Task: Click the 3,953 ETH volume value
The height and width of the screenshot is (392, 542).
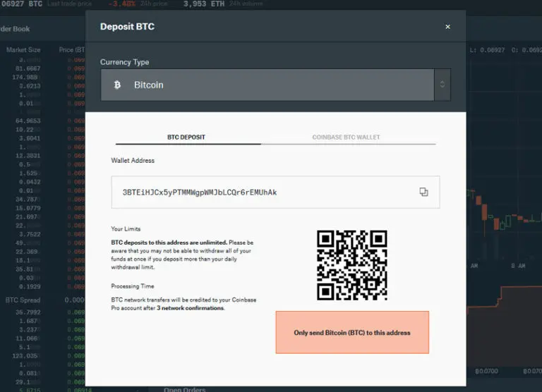Action: pyautogui.click(x=204, y=4)
